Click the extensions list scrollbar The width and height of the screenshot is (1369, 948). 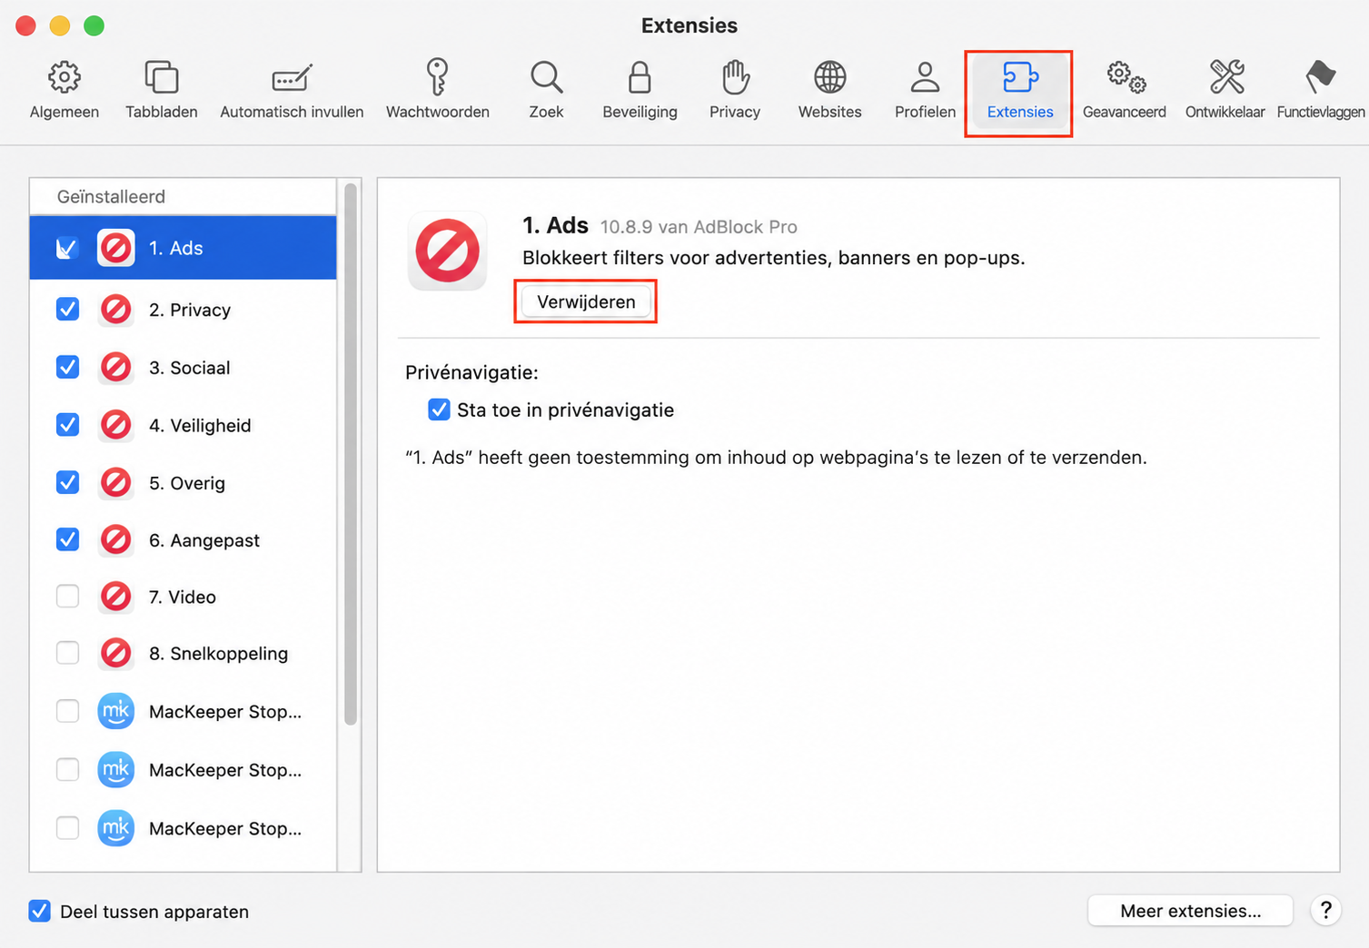point(351,454)
